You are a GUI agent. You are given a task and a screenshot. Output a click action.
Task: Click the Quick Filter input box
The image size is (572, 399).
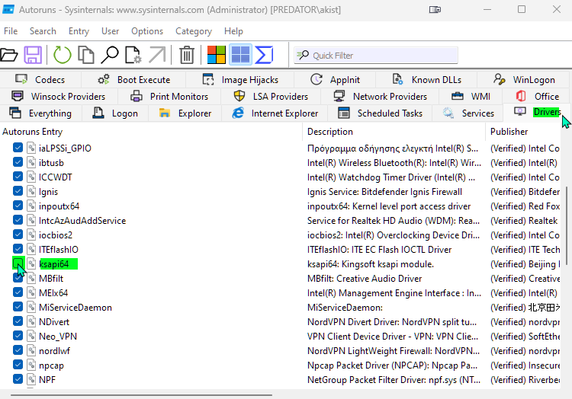376,56
